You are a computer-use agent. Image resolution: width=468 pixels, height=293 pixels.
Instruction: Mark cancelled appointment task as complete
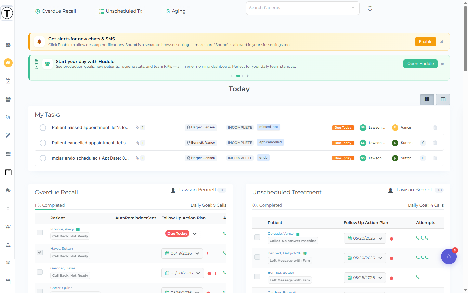[x=43, y=143]
